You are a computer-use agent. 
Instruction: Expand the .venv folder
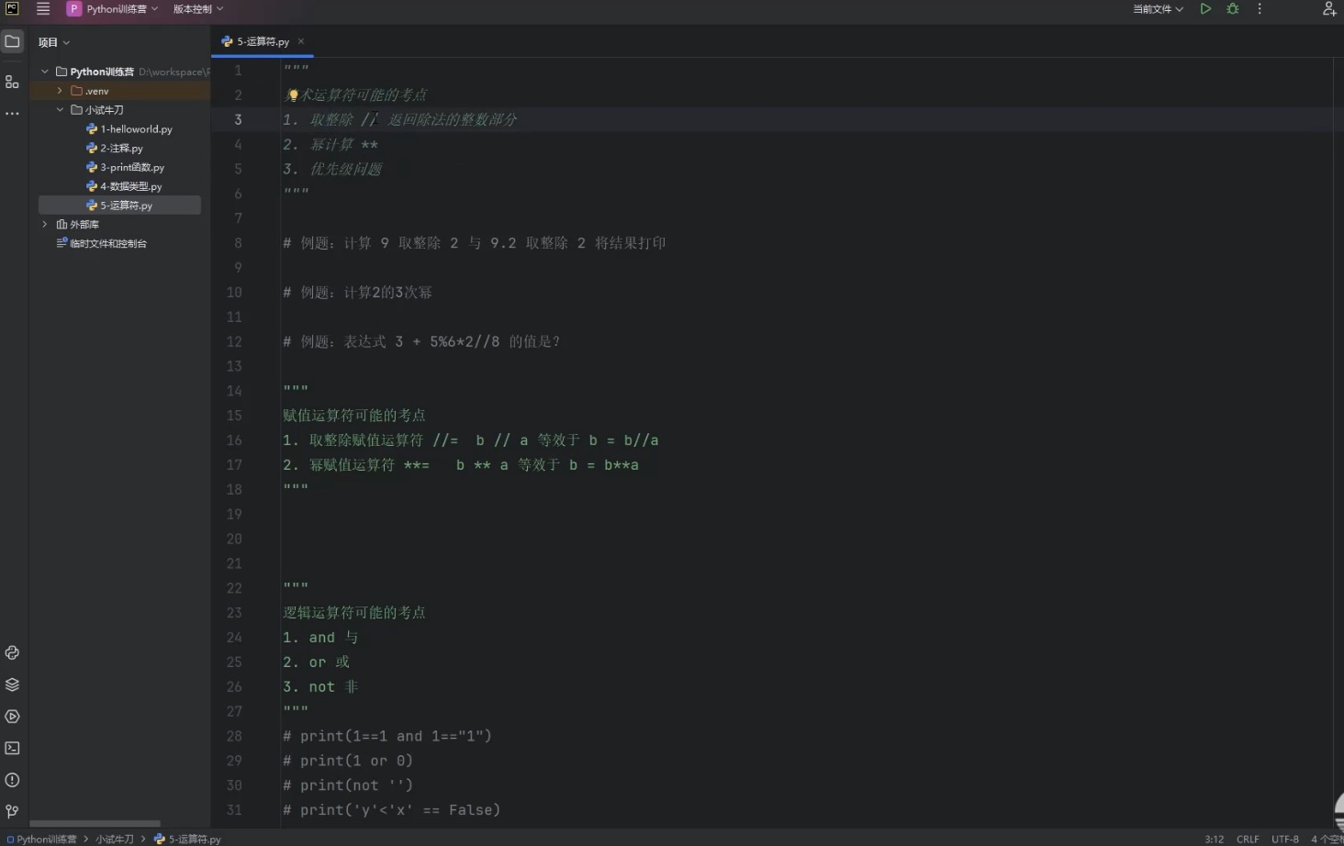[x=60, y=91]
